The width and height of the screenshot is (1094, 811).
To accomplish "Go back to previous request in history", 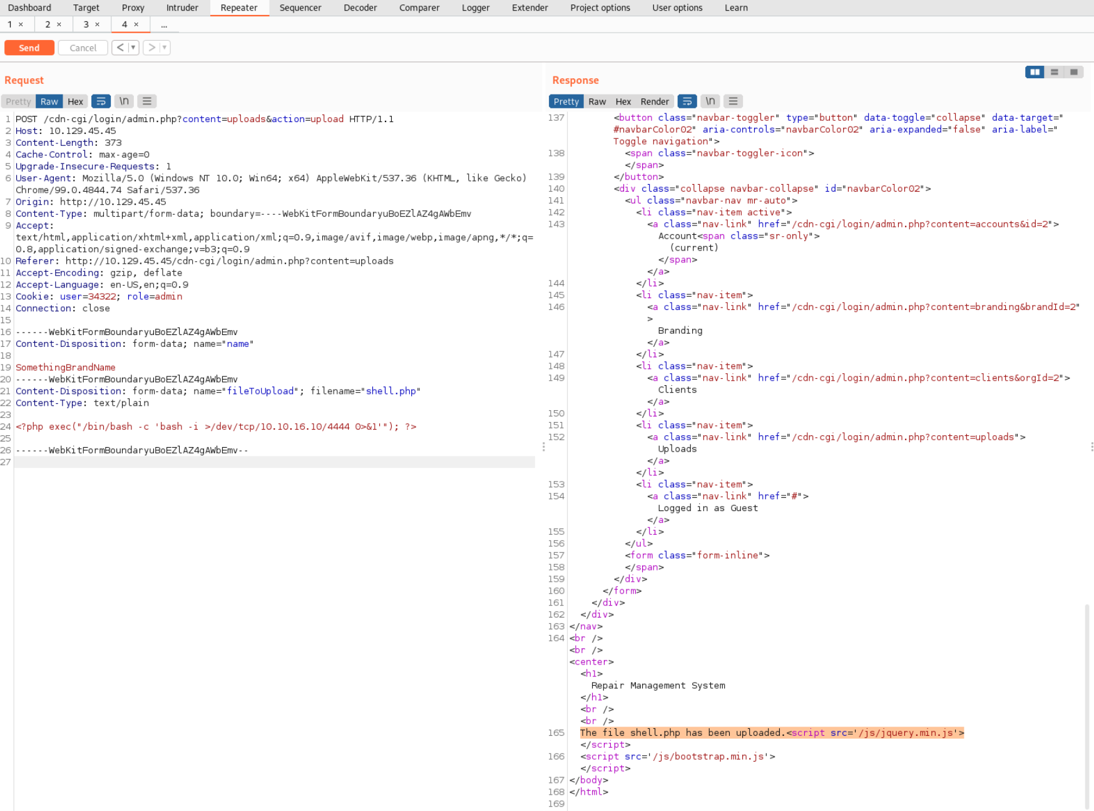I will (120, 48).
